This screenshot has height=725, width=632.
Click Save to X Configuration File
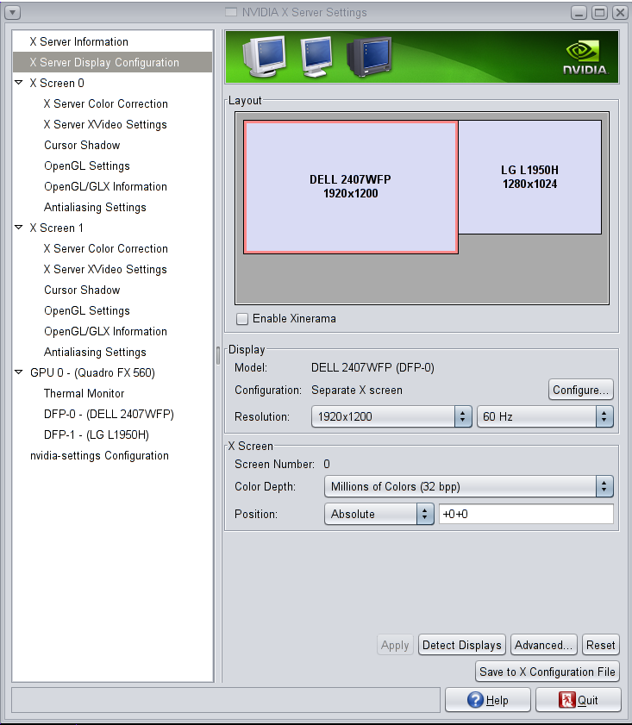pos(548,672)
